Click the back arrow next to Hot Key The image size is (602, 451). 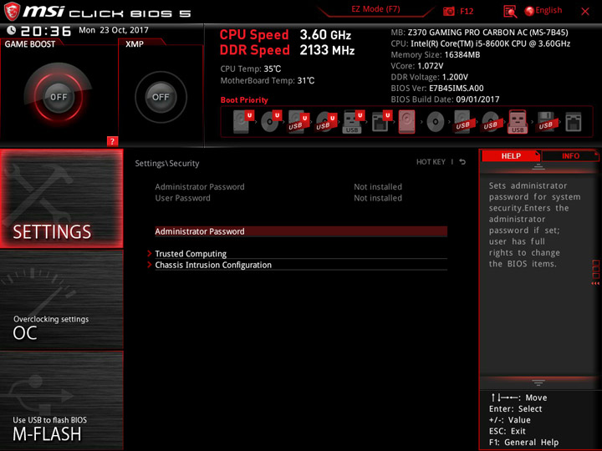coord(462,162)
